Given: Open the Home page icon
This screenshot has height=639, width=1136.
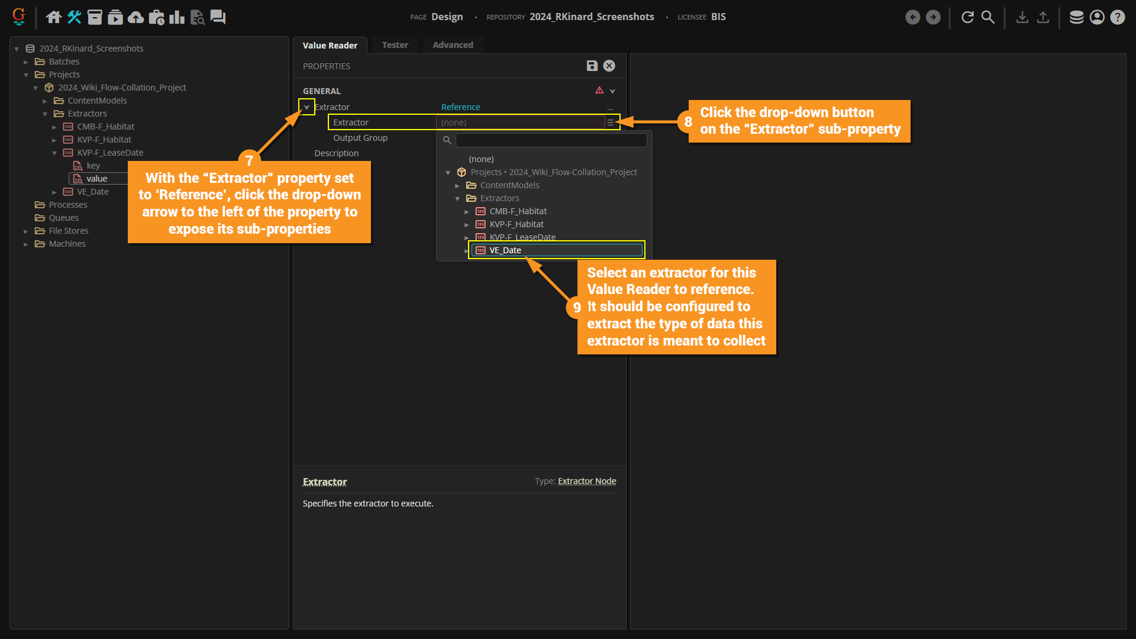Looking at the screenshot, I should coord(54,17).
